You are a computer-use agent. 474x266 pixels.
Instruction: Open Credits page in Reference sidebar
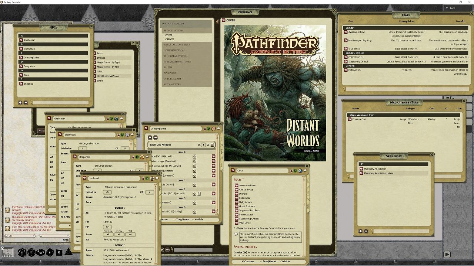click(170, 39)
